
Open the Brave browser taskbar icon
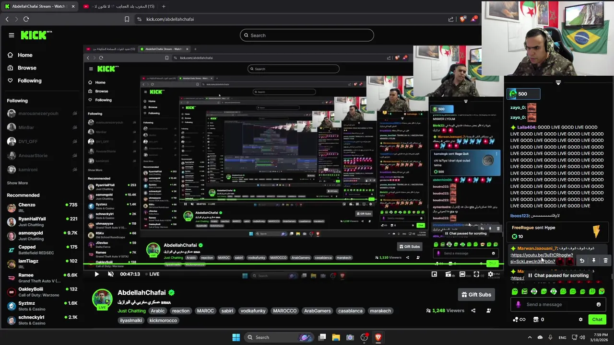pyautogui.click(x=378, y=337)
